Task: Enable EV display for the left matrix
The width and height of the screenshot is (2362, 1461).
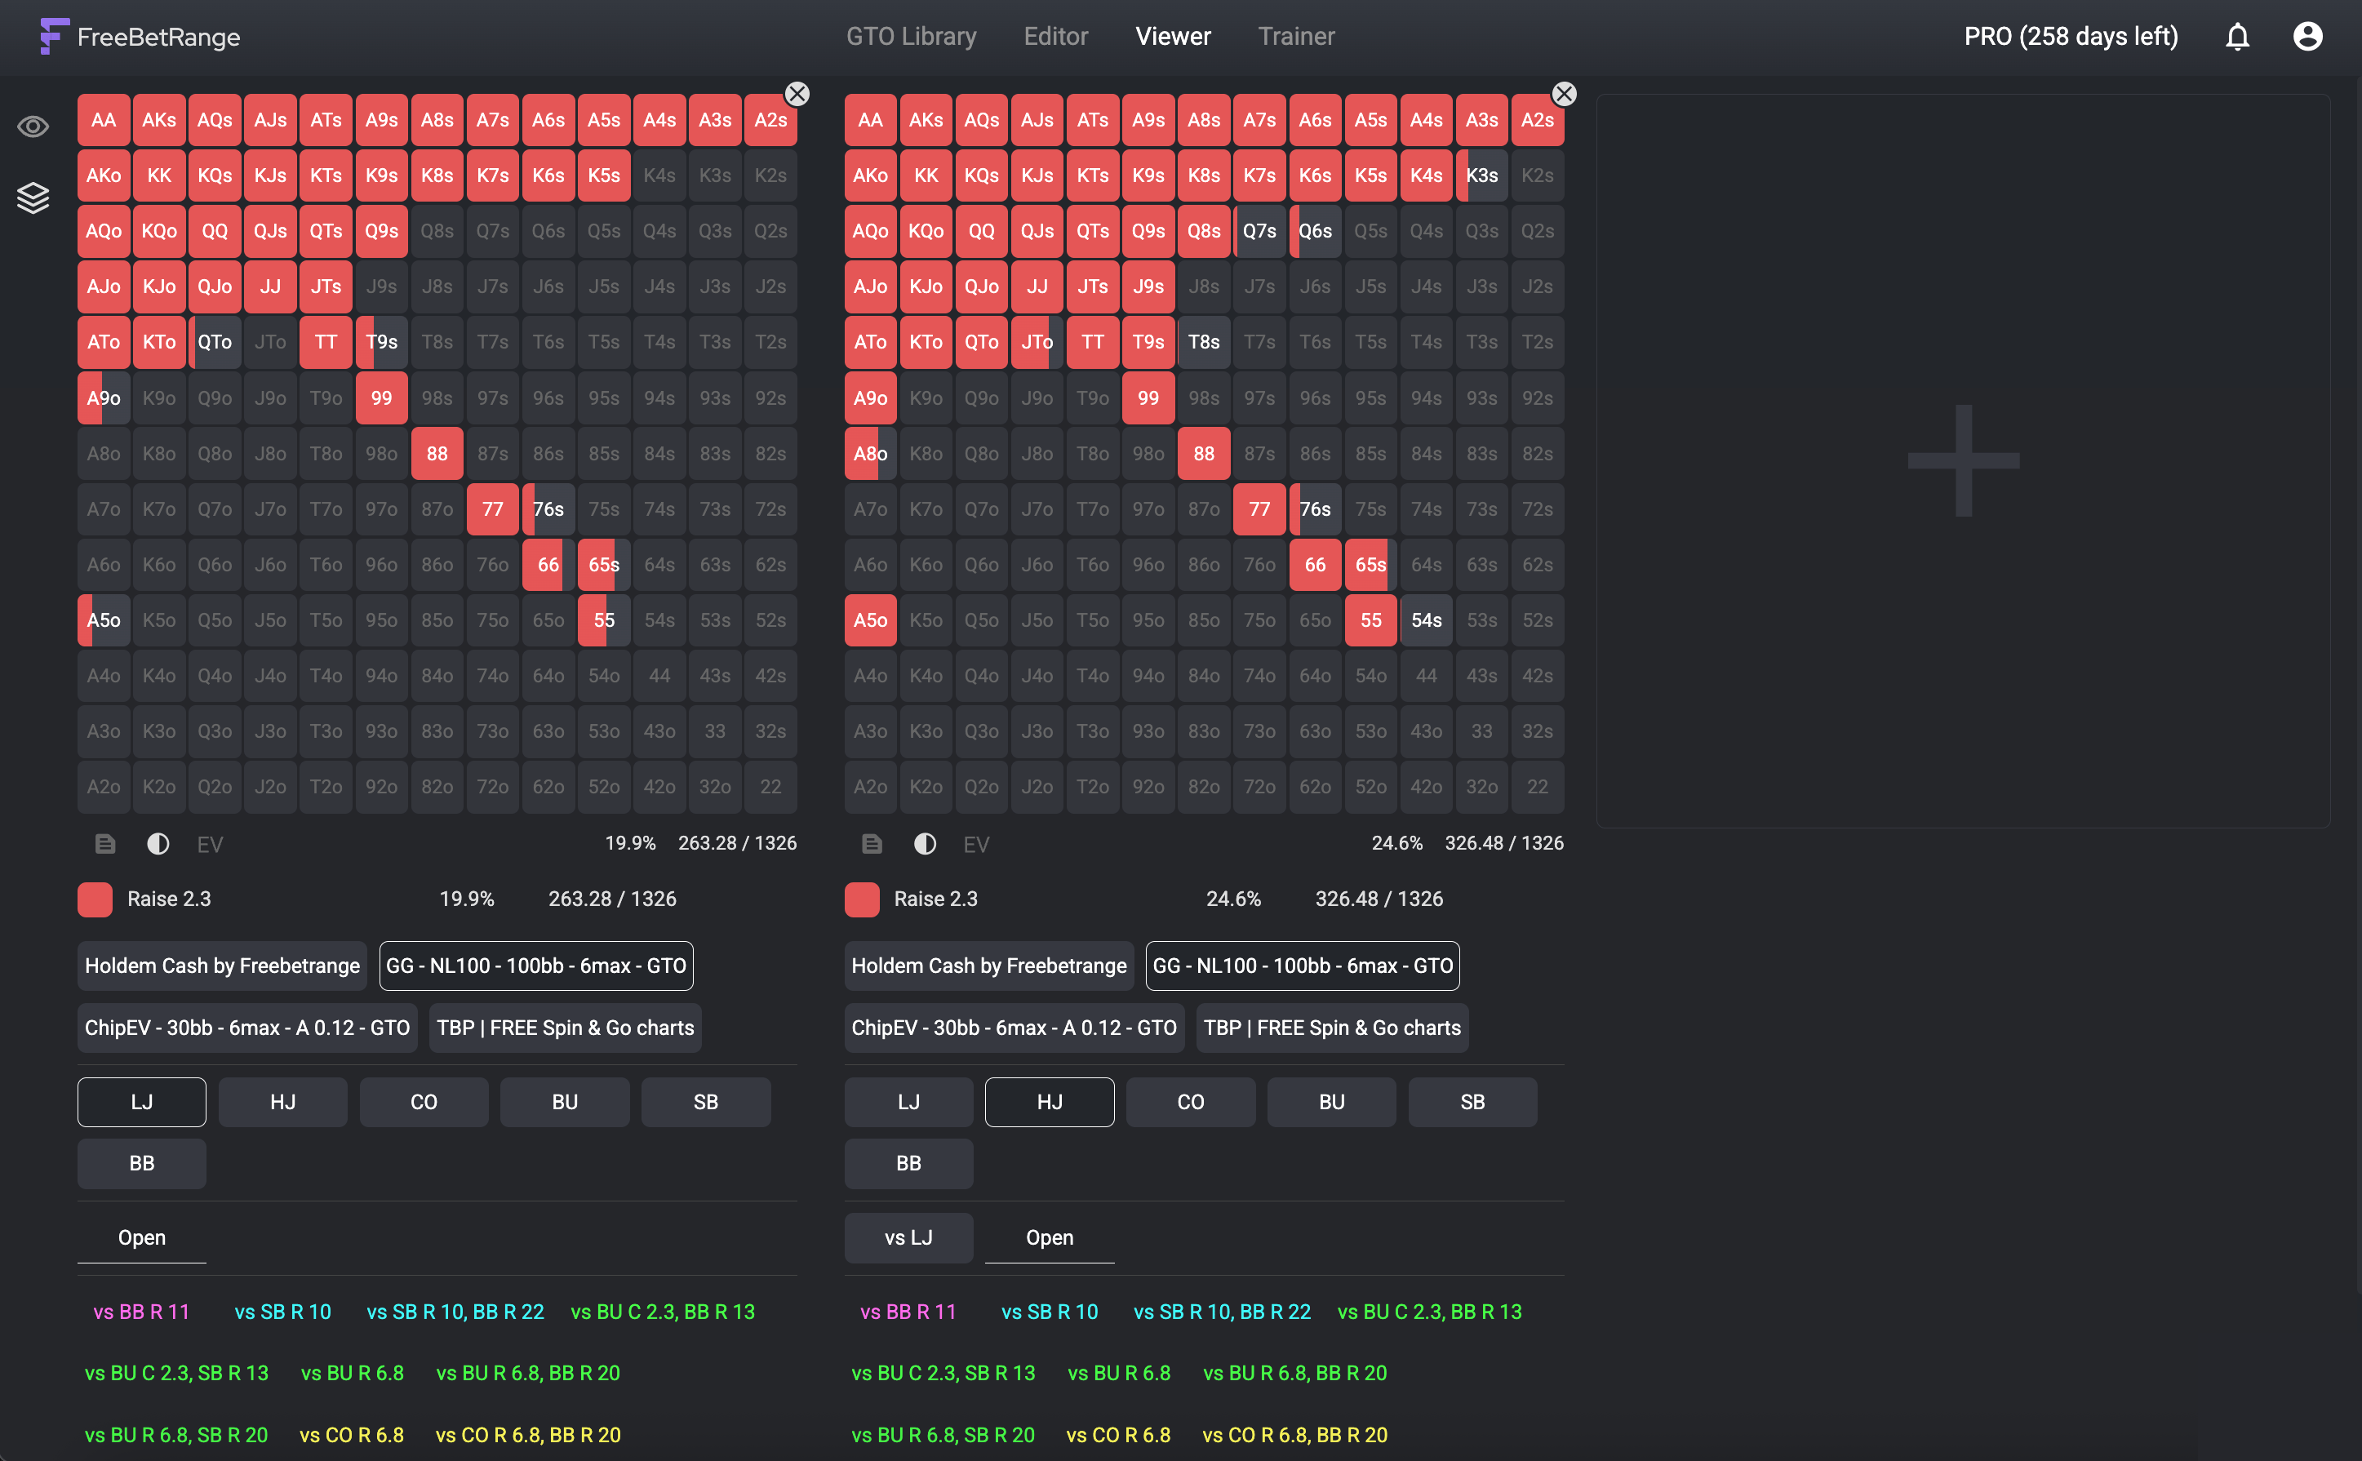Action: tap(209, 844)
